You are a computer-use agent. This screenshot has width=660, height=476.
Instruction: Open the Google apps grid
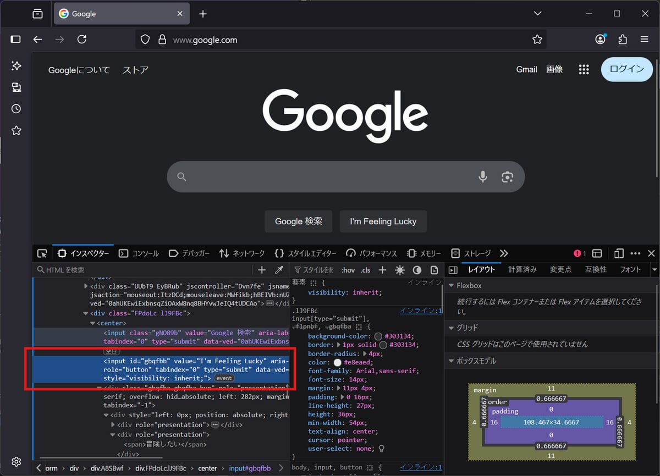click(x=584, y=69)
